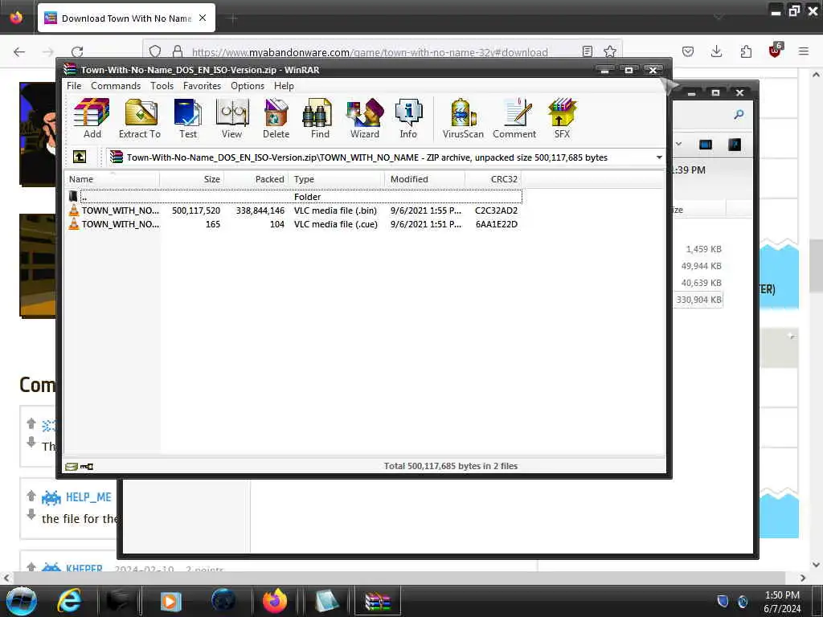Image resolution: width=823 pixels, height=617 pixels.
Task: Click the 'VLC media file (.bin)' type cell
Action: pos(335,210)
